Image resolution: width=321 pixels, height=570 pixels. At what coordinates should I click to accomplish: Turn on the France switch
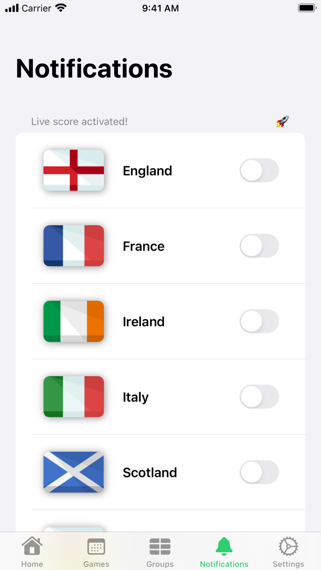pos(259,246)
